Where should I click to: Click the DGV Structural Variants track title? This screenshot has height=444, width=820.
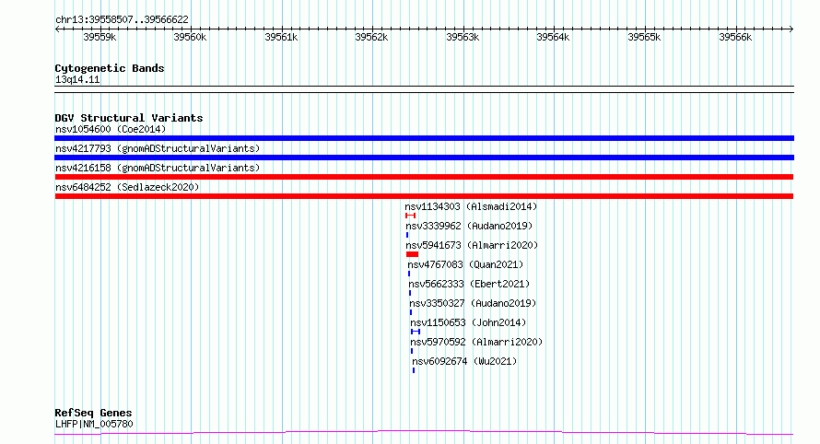129,118
